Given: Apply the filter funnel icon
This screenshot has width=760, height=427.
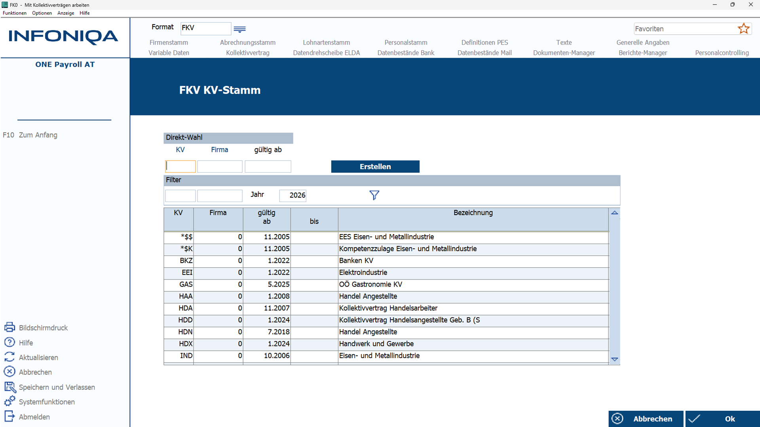Looking at the screenshot, I should click(374, 195).
